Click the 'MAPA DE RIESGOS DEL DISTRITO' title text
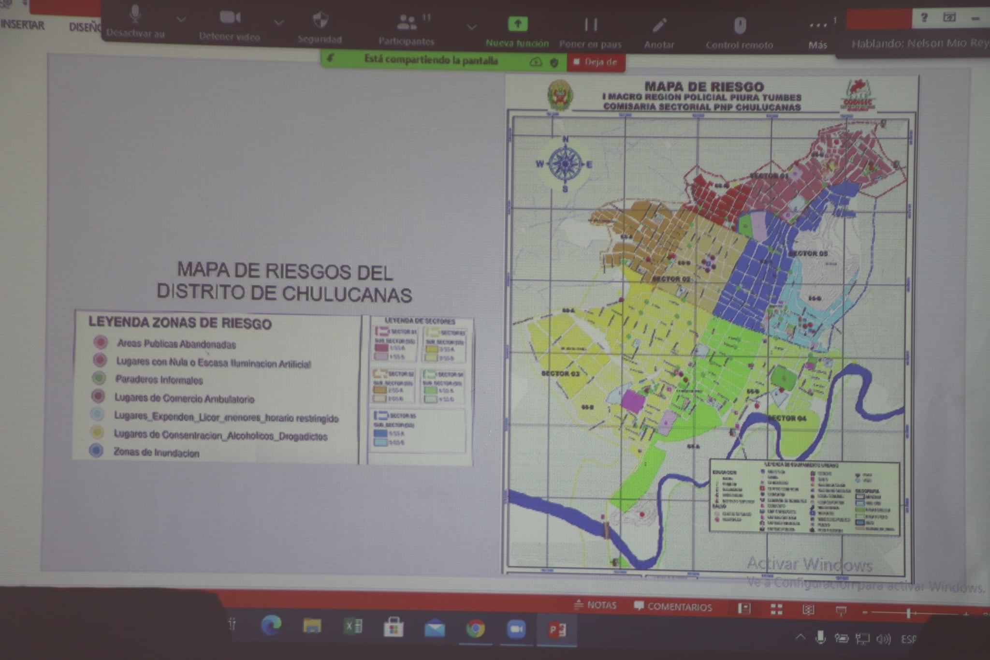This screenshot has width=990, height=660. pos(284,282)
